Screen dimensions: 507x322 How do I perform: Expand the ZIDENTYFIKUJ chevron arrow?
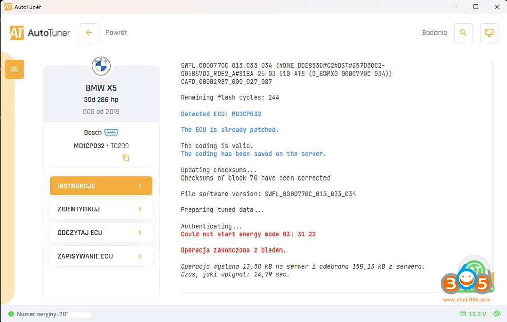[140, 209]
